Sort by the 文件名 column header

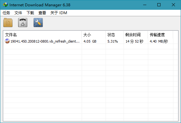point(43,35)
